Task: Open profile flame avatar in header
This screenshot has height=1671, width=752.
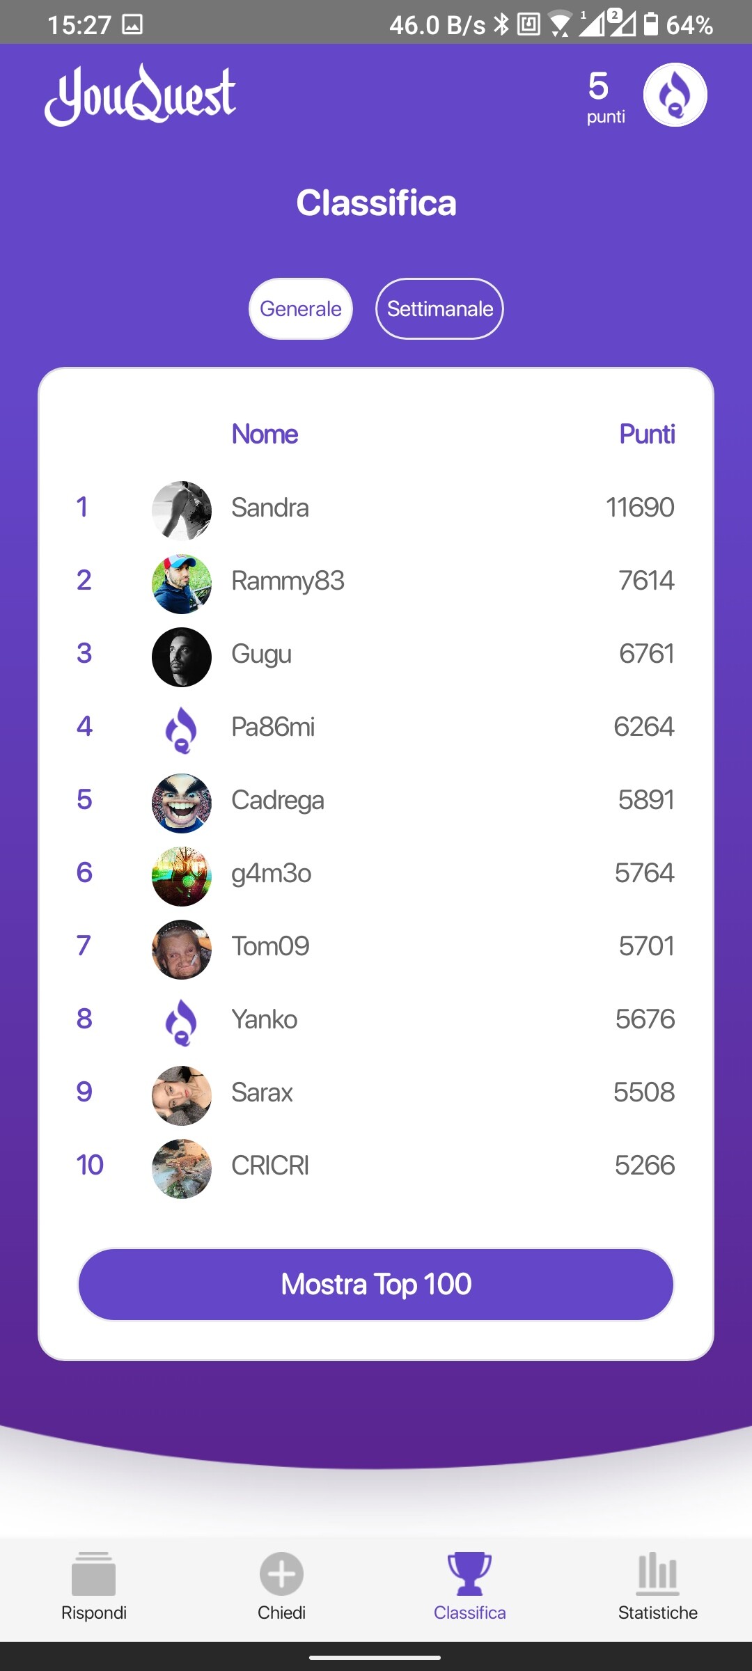Action: click(675, 95)
